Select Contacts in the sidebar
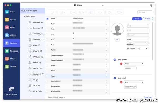Image resolution: width=158 pixels, height=103 pixels. [12, 43]
